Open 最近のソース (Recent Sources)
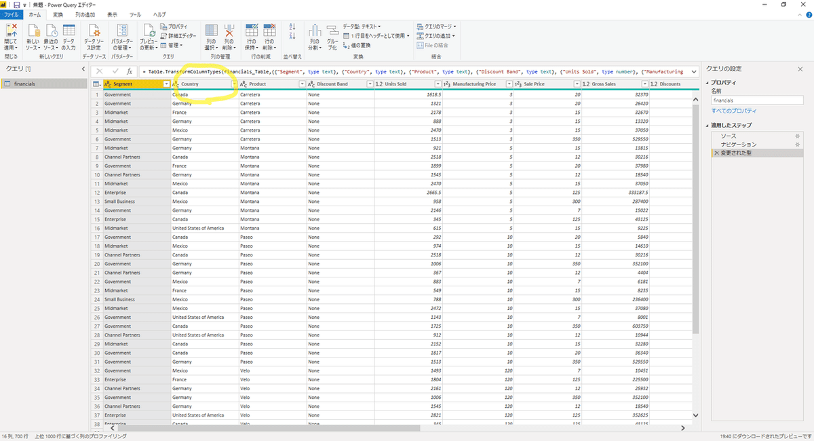 [x=52, y=38]
